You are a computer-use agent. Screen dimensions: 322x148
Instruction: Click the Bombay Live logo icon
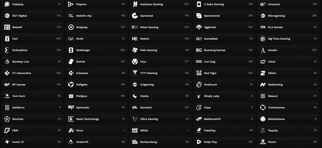tap(7, 61)
